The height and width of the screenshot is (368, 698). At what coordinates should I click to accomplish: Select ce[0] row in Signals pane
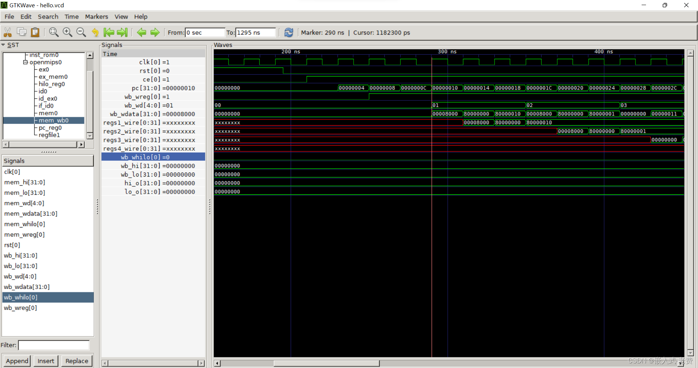[153, 79]
